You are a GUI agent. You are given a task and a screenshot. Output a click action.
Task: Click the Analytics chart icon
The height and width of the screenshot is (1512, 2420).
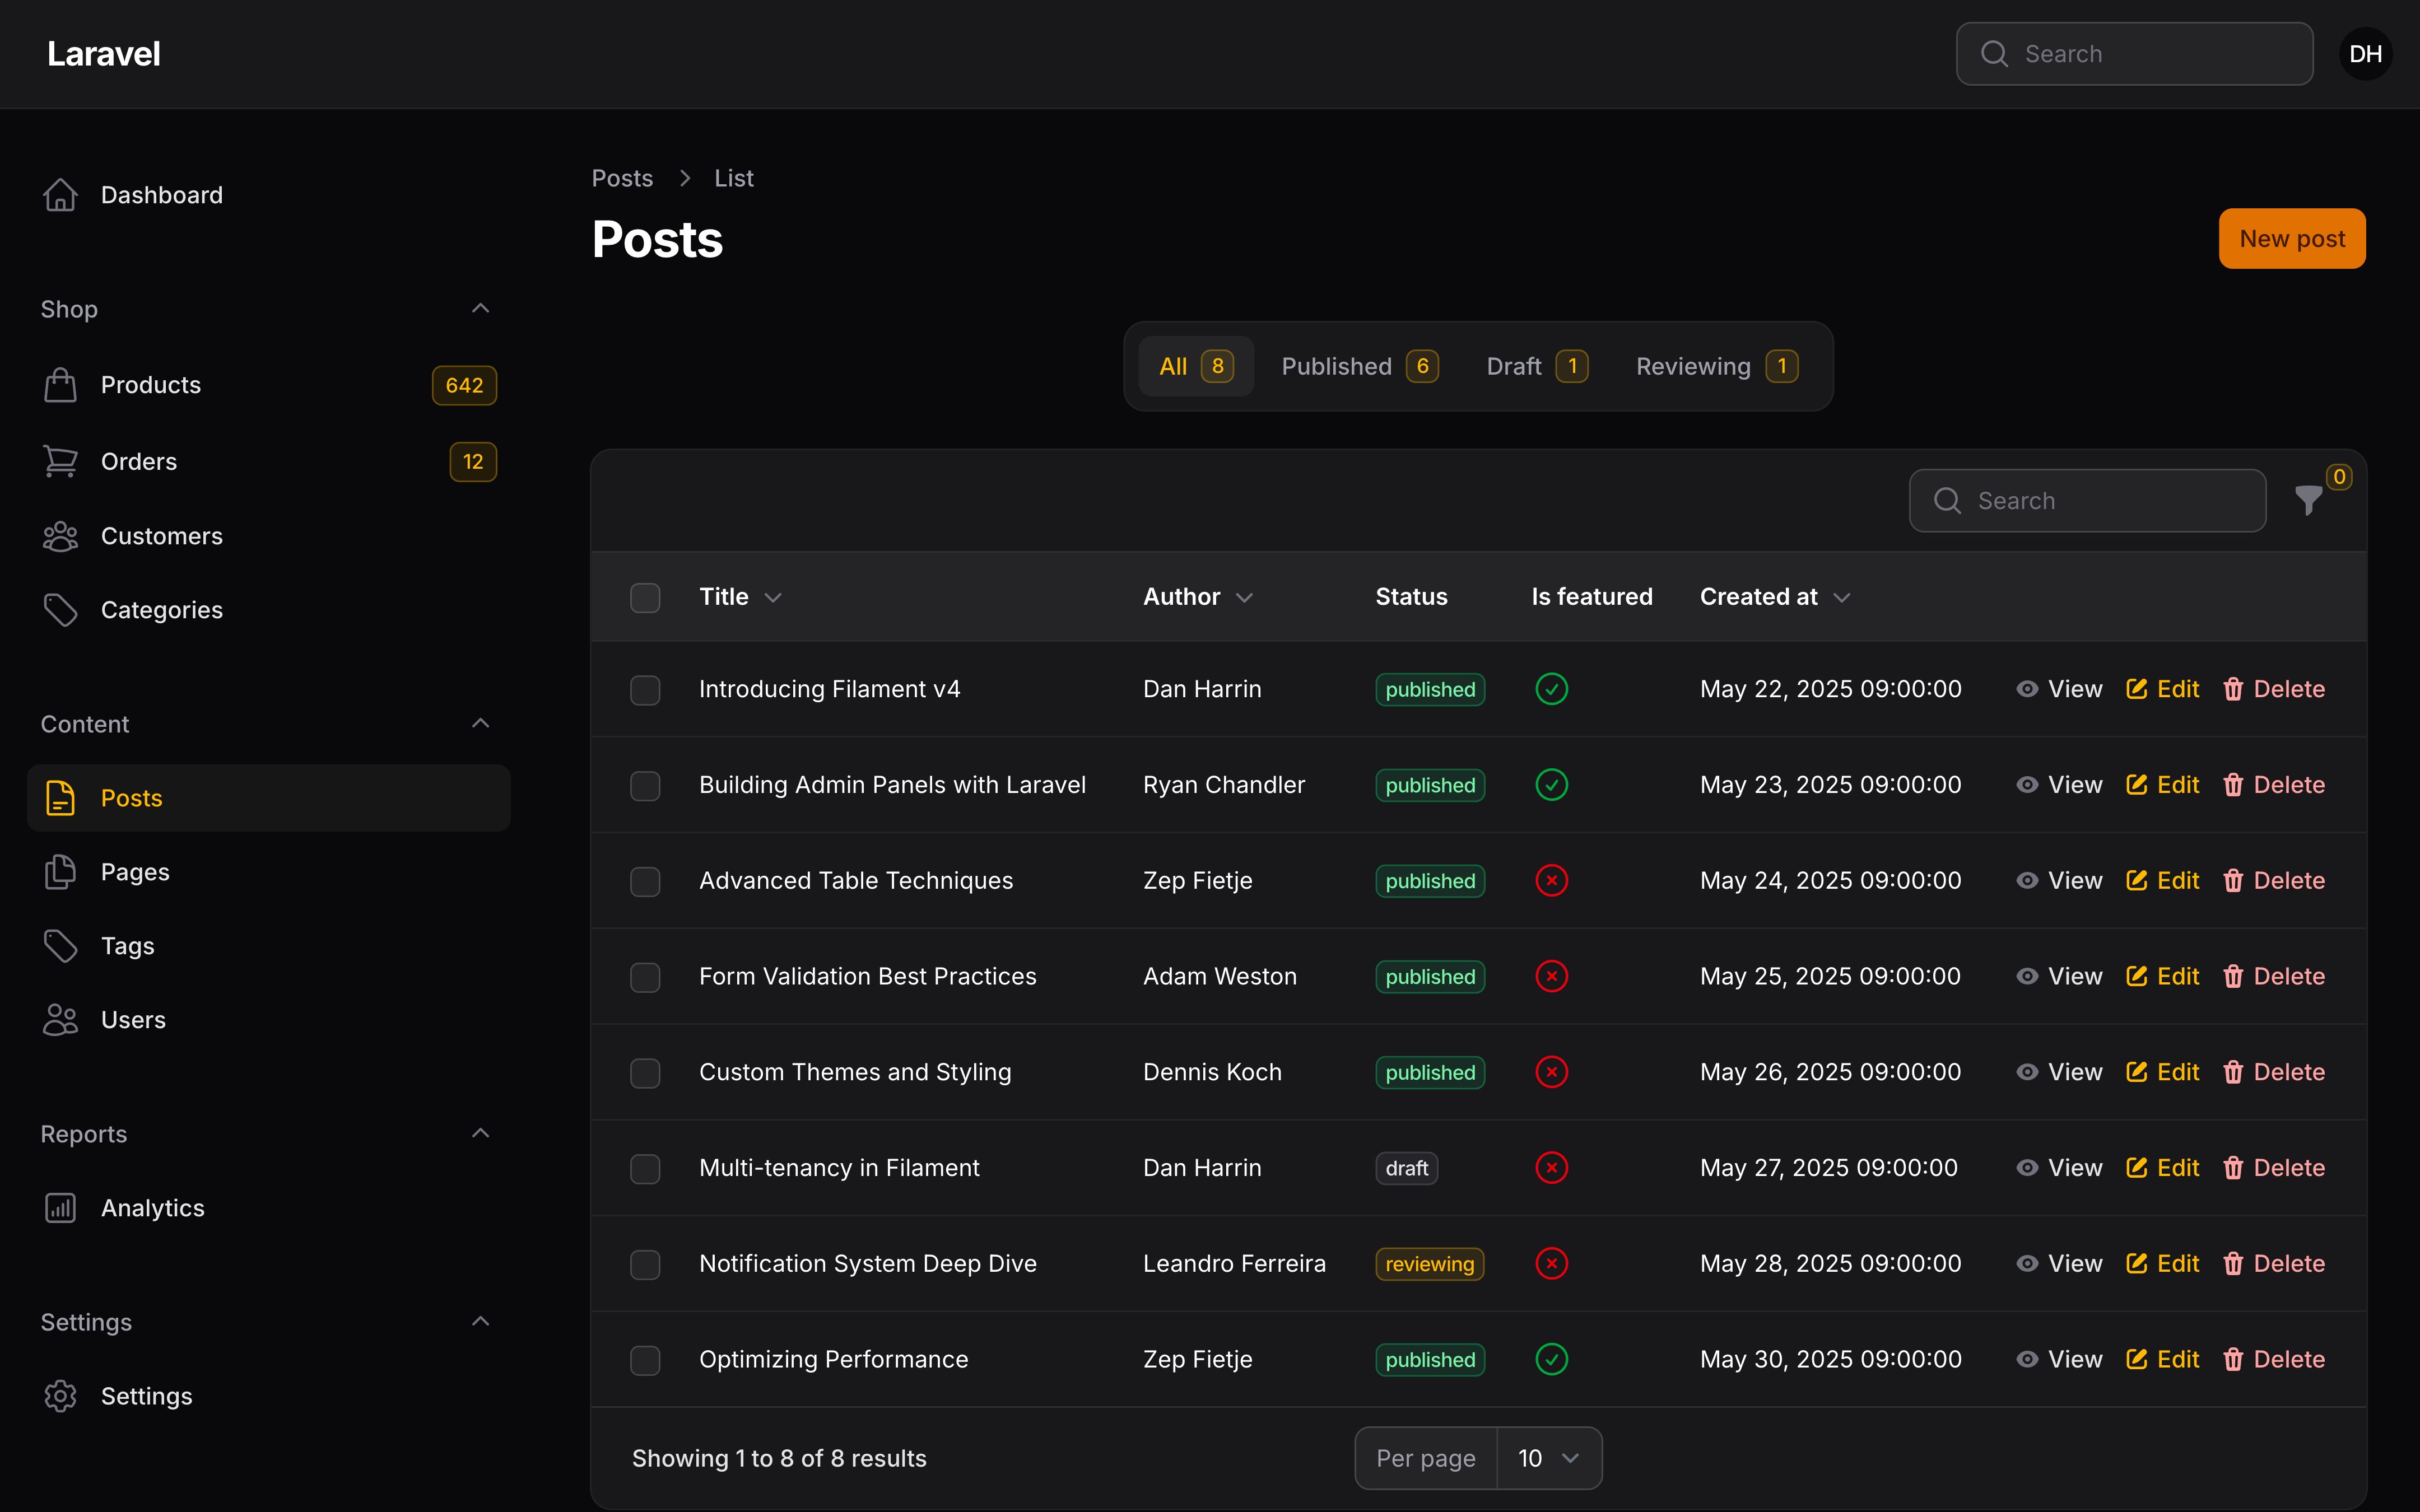(60, 1208)
